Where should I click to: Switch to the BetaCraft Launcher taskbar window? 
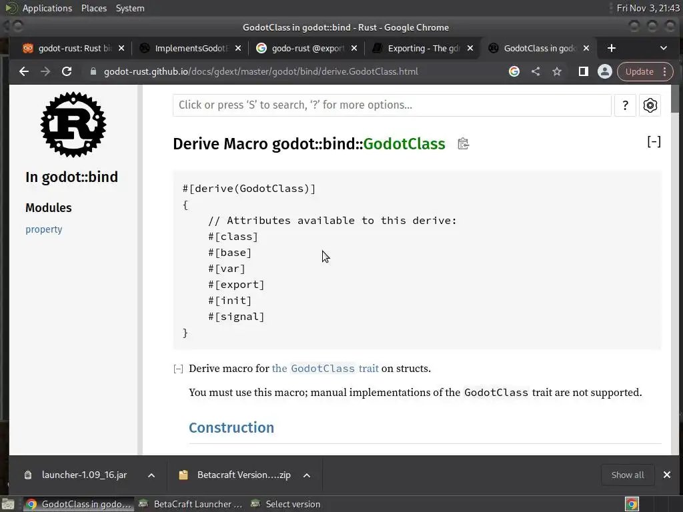tap(190, 504)
